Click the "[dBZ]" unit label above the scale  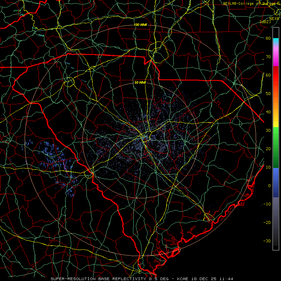click(x=265, y=22)
